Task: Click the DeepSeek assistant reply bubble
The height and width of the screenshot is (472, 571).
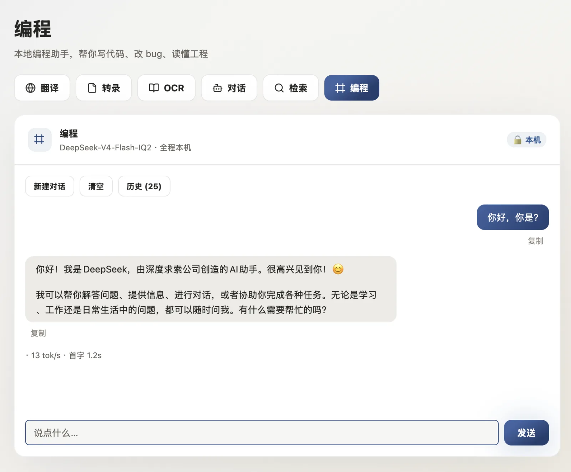Action: click(x=211, y=289)
